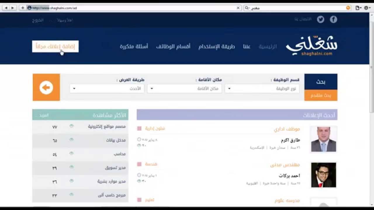
Task: Open the أقسام الوظائف menu item
Action: (173, 47)
